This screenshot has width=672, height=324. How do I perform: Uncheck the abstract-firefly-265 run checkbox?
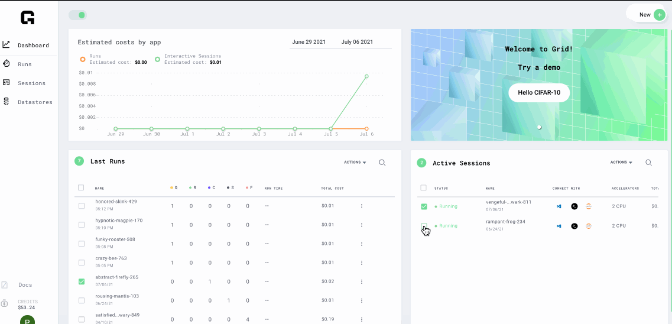[82, 281]
